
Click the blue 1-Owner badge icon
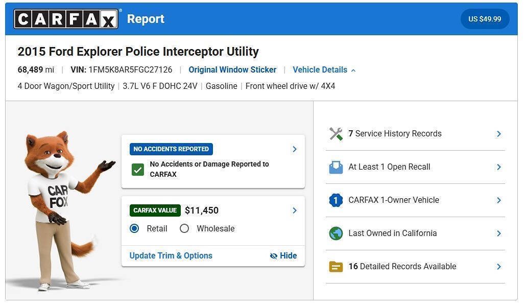coord(336,200)
